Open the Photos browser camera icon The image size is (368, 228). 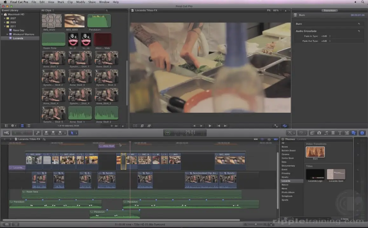319,133
